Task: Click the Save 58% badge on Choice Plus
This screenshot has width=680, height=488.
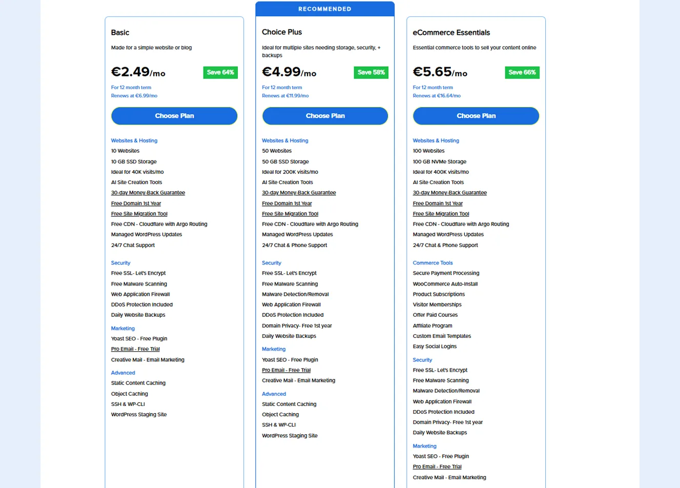Action: coord(371,72)
